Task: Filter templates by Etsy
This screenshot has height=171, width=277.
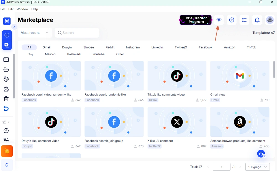Action: point(30,54)
